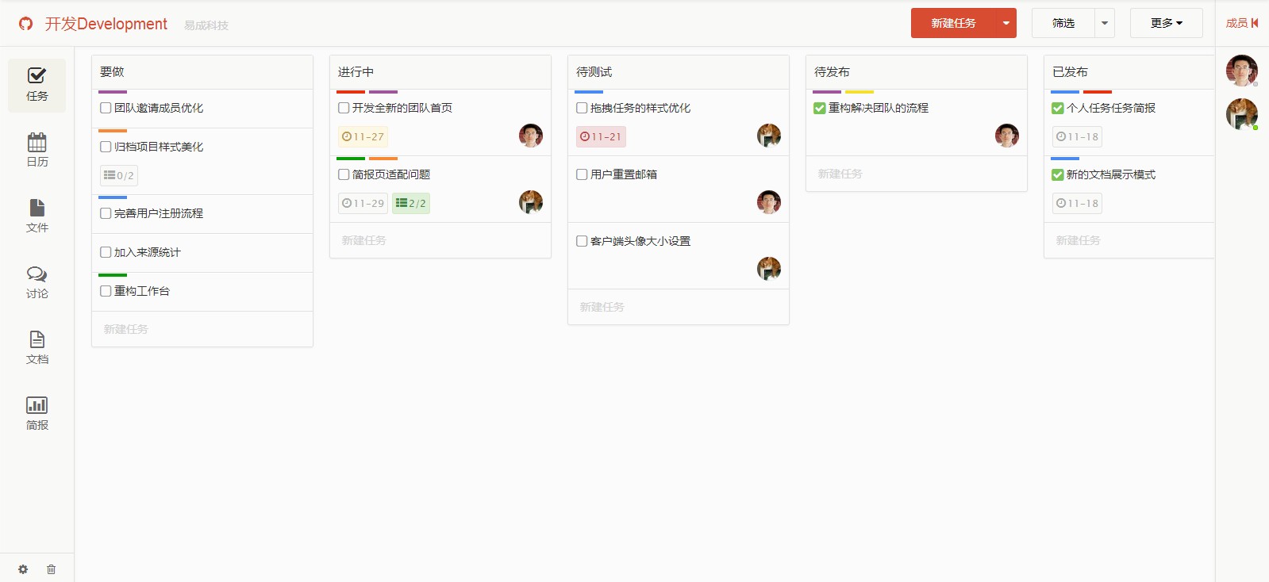Click the 要做 column header
1269x582 pixels.
[x=202, y=72]
